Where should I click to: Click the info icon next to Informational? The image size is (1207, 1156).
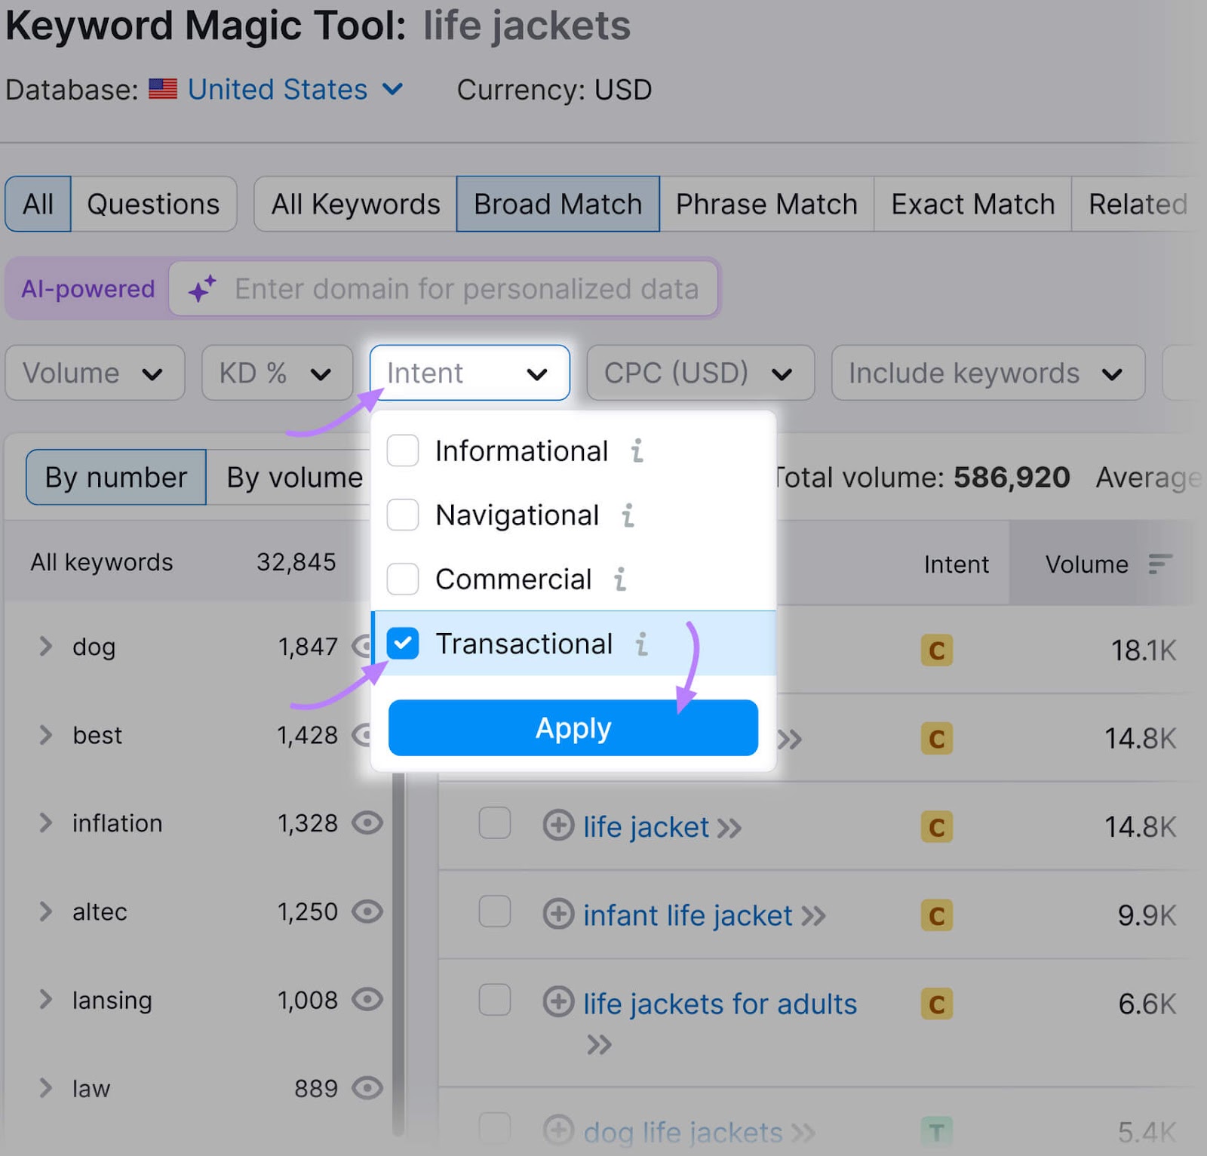click(637, 450)
